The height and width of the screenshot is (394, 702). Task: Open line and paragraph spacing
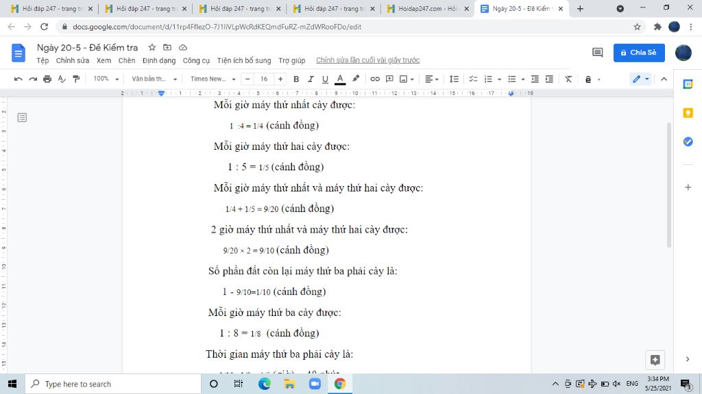pyautogui.click(x=454, y=79)
